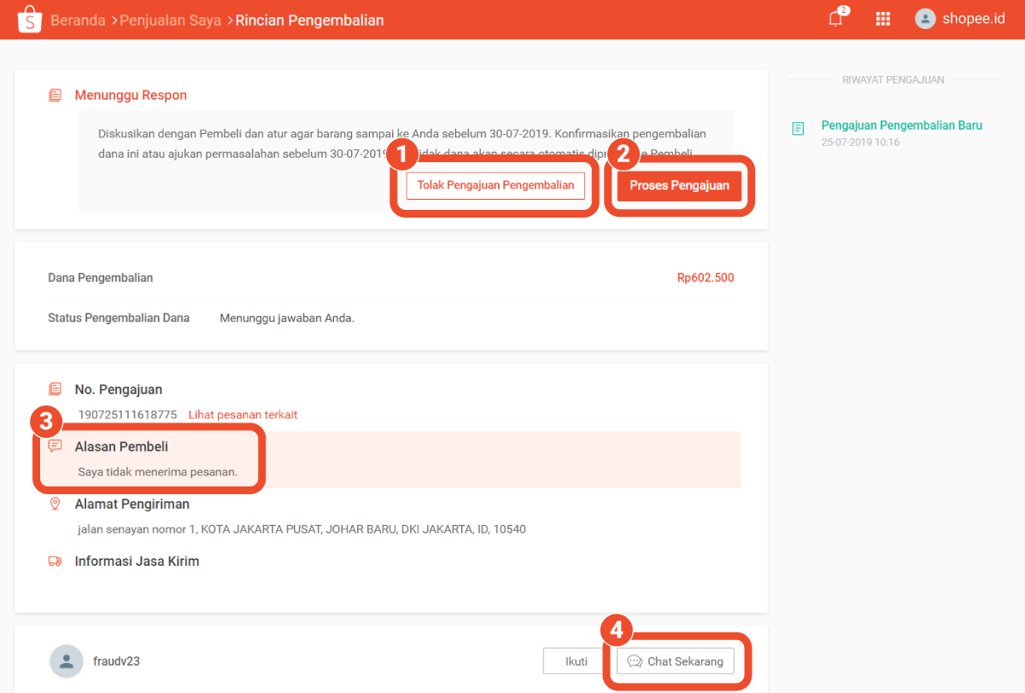
Task: Click the Alasan Pembeli speech bubble icon
Action: pos(56,446)
